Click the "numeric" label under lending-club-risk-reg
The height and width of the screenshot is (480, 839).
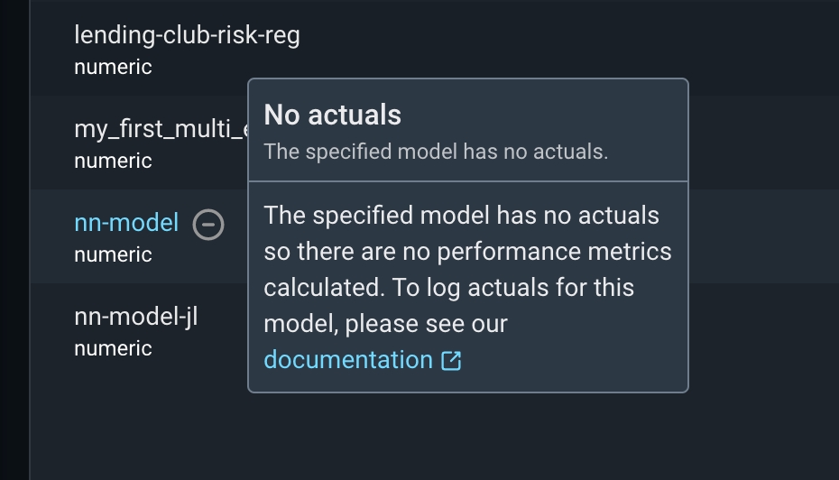tap(113, 67)
